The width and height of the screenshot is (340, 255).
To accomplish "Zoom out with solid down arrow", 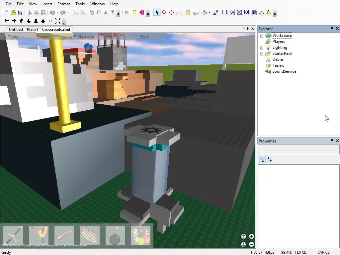I will click(x=43, y=21).
